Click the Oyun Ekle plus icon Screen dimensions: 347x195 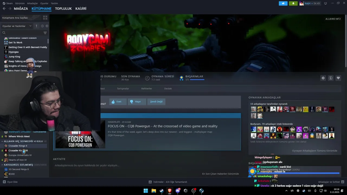tap(4, 182)
